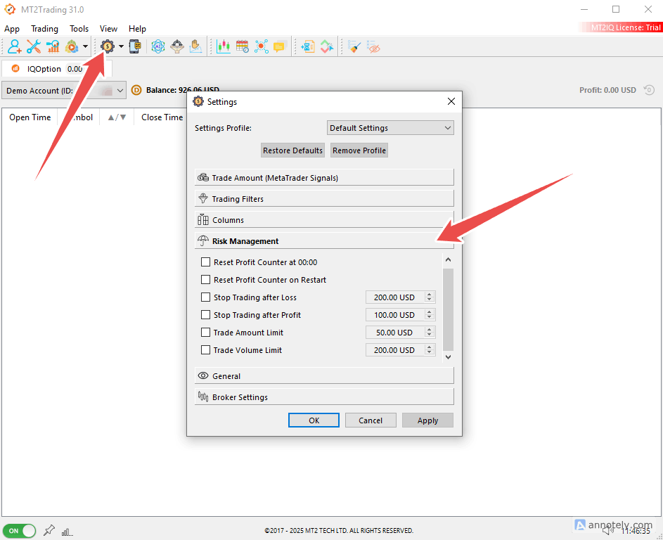Enable Trade Volume Limit checkbox
This screenshot has height=540, width=663.
[205, 349]
